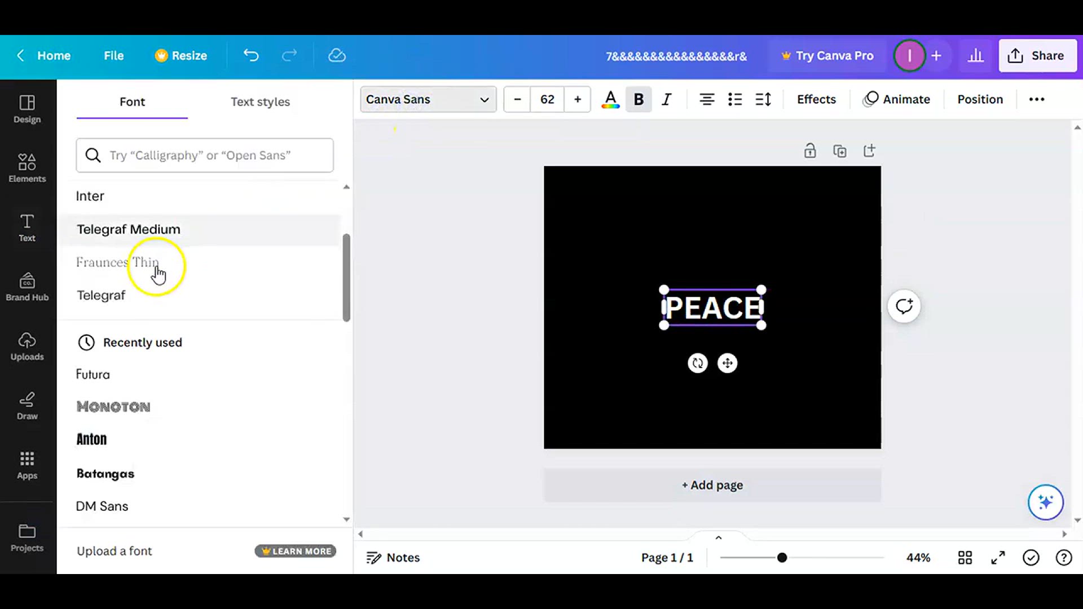Click the zoom slider handle
This screenshot has height=609, width=1083.
[x=782, y=558]
